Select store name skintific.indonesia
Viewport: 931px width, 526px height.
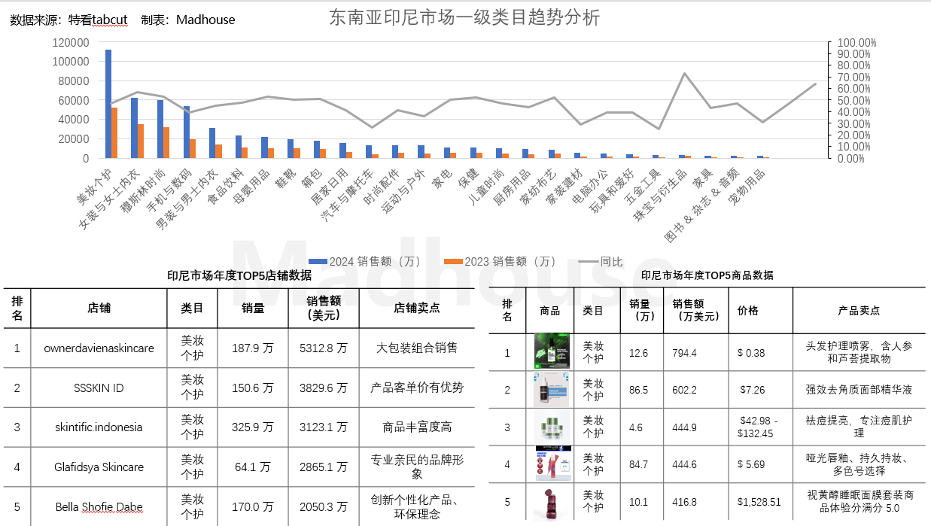coord(99,427)
